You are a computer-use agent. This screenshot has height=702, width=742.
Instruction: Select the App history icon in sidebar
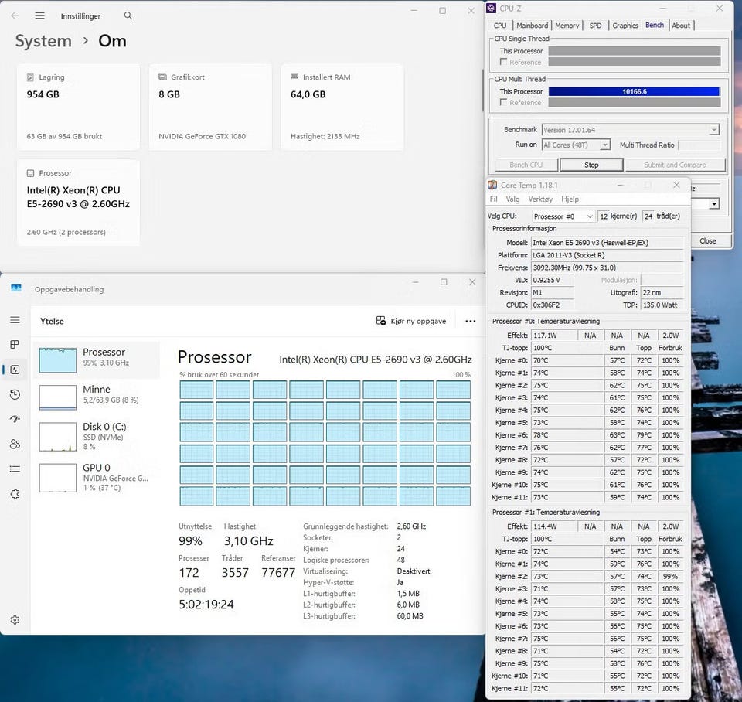pyautogui.click(x=15, y=394)
